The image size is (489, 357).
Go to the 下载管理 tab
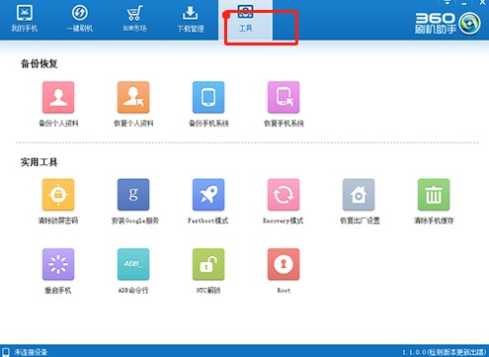191,19
